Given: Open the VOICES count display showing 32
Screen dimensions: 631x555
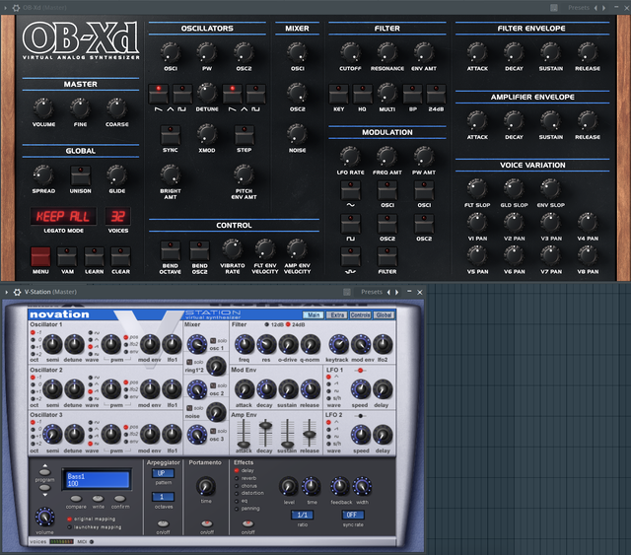Looking at the screenshot, I should (117, 217).
